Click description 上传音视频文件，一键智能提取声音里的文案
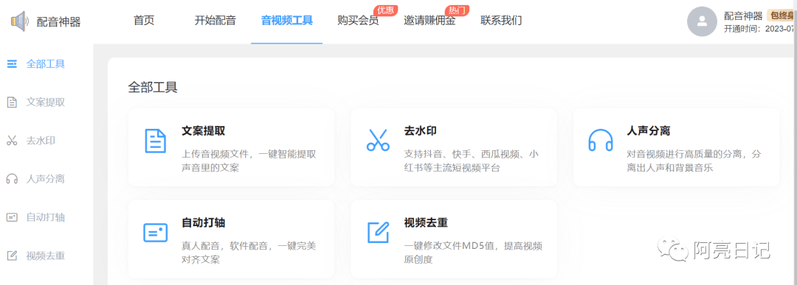Image resolution: width=797 pixels, height=285 pixels. click(249, 161)
